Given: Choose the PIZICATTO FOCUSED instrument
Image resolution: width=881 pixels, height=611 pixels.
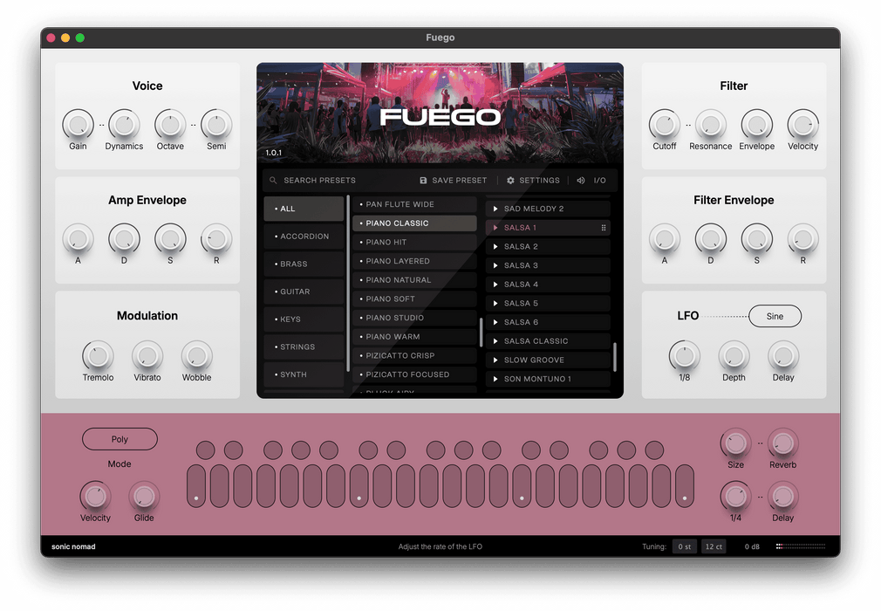Looking at the screenshot, I should point(414,374).
